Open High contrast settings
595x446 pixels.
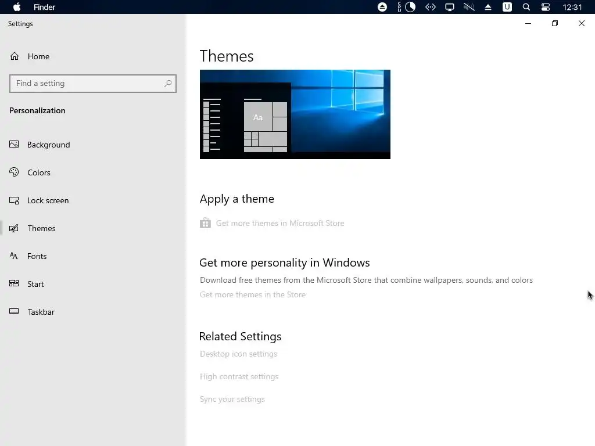pos(239,376)
